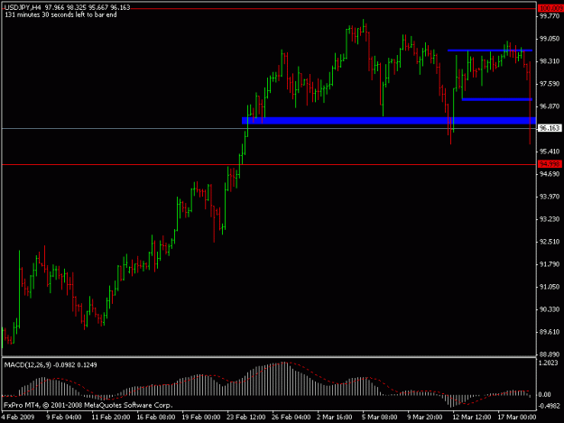Screen dimensions: 564x423
Task: Click the 93.230 price axis label
Action: (550, 219)
